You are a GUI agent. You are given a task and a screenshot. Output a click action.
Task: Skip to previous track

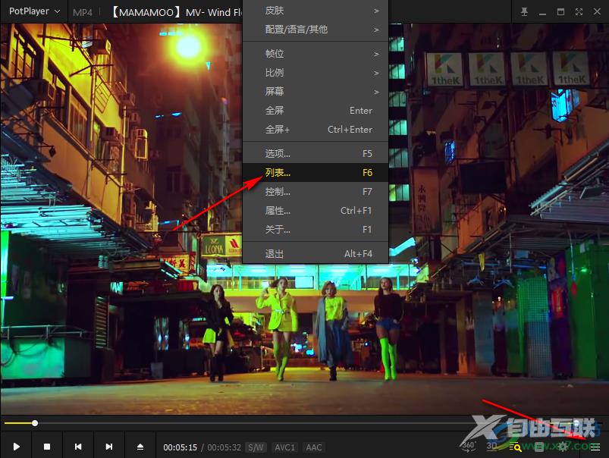coord(78,447)
